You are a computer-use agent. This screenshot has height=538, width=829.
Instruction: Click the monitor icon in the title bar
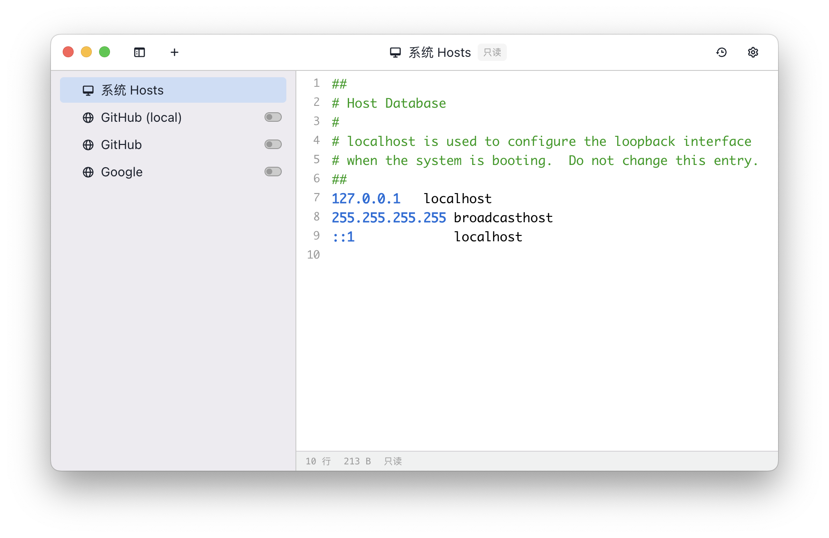click(x=395, y=52)
